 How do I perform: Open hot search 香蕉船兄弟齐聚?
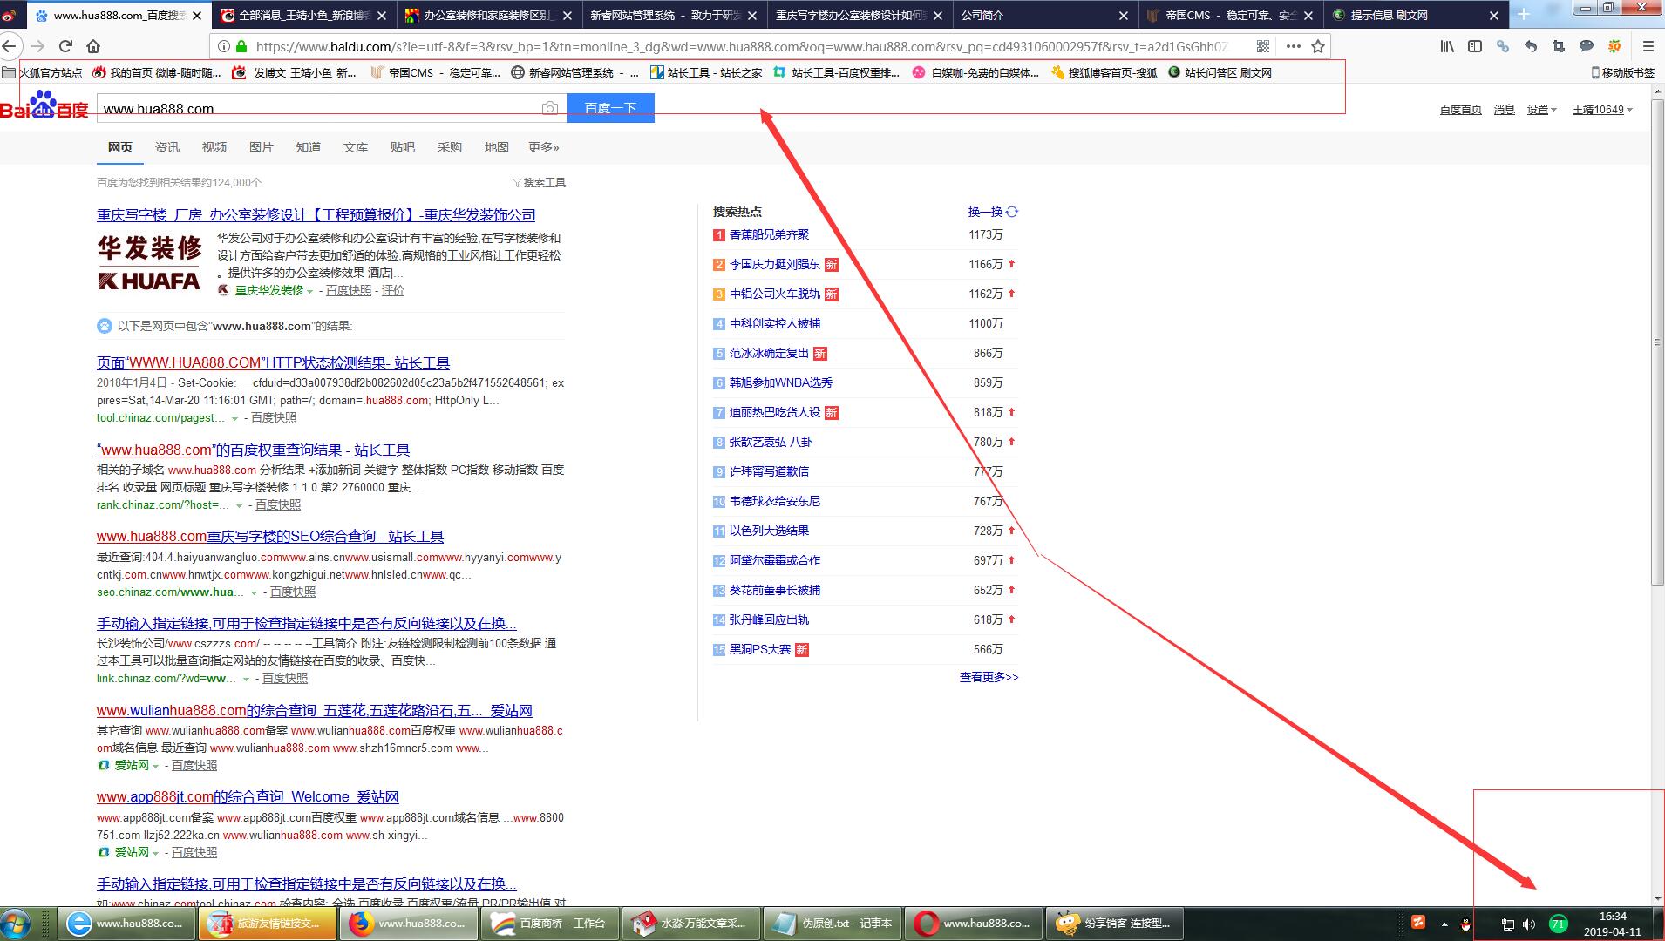point(769,234)
